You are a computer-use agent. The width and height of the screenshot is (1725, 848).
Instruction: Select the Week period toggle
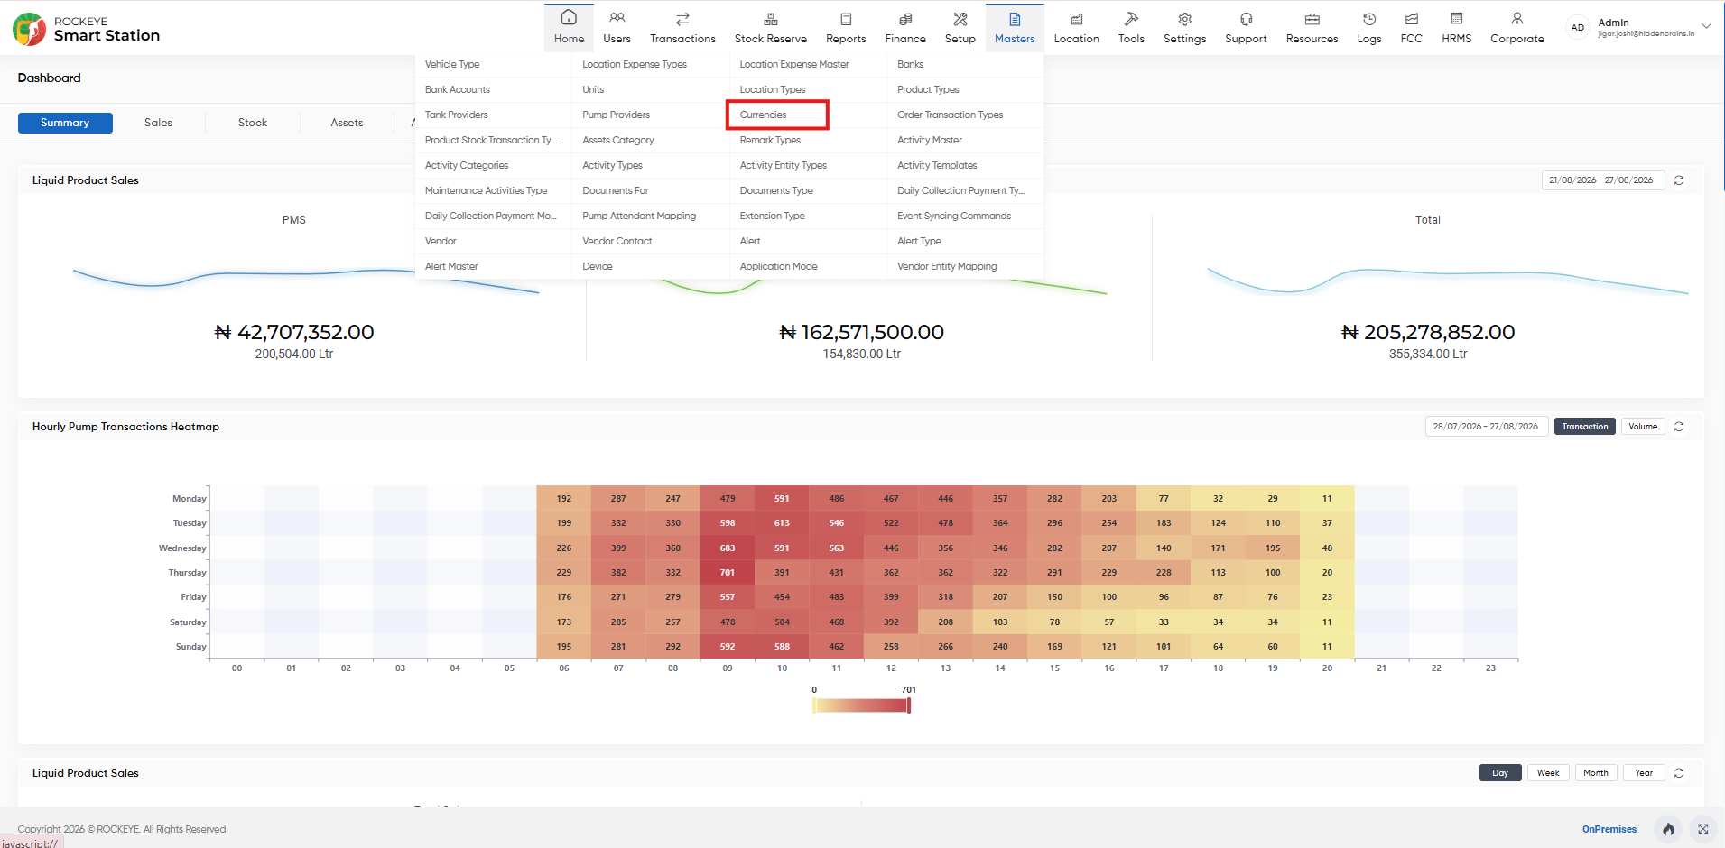pyautogui.click(x=1548, y=773)
